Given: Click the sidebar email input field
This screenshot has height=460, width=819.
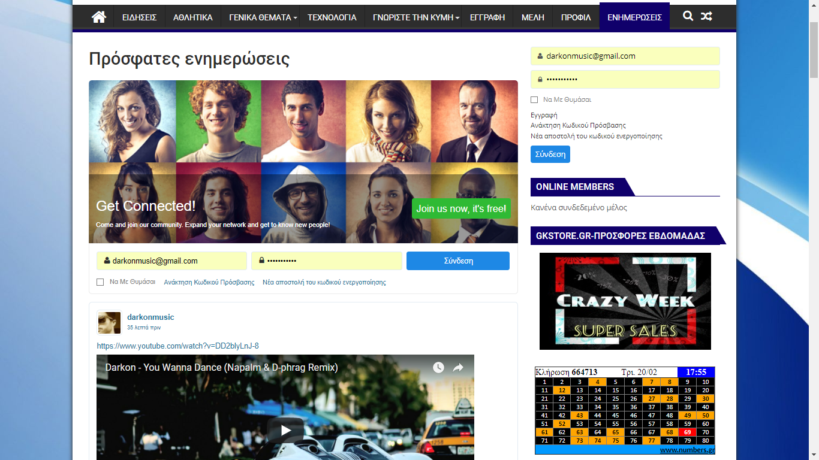Looking at the screenshot, I should coord(625,56).
